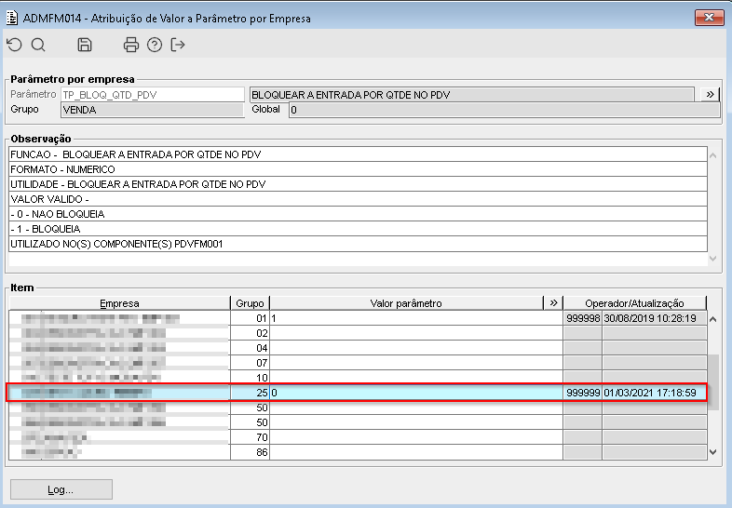The image size is (732, 508).
Task: Select the line FORMATO - NUMERICO
Action: (358, 169)
